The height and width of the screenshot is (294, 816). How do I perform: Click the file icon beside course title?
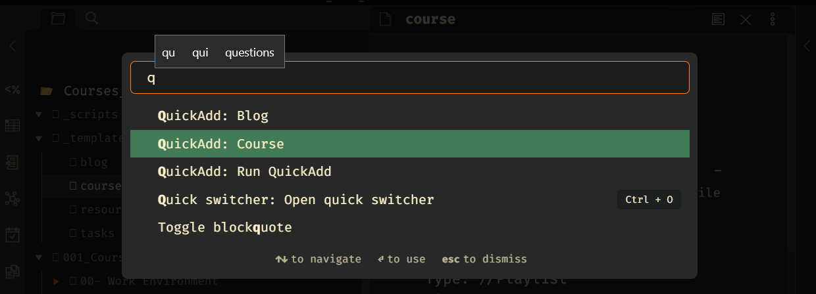coord(385,20)
